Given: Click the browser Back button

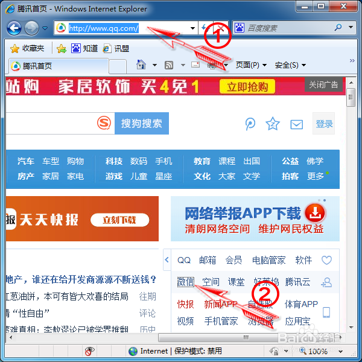Looking at the screenshot, I should pos(14,28).
